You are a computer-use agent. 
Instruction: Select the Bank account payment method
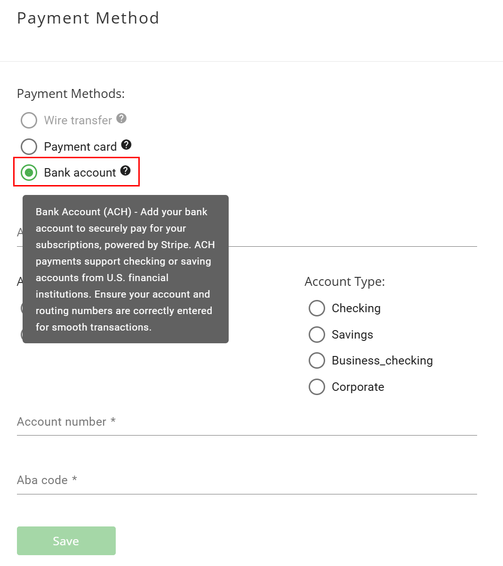[29, 172]
